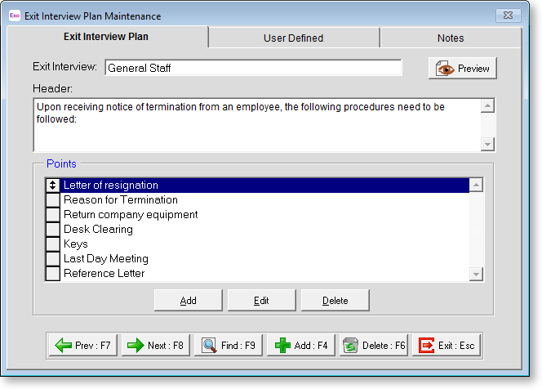
Task: Go to next record with Next green arrow
Action: point(157,346)
